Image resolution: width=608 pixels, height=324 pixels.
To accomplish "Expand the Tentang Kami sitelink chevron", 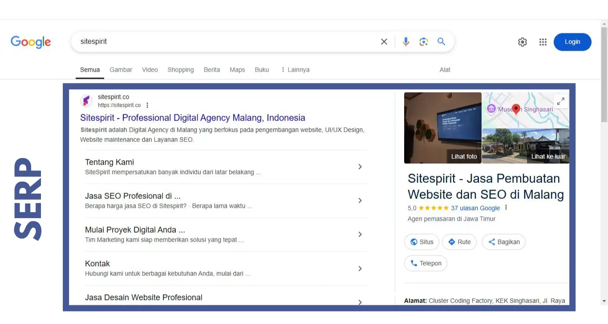I will pos(360,166).
